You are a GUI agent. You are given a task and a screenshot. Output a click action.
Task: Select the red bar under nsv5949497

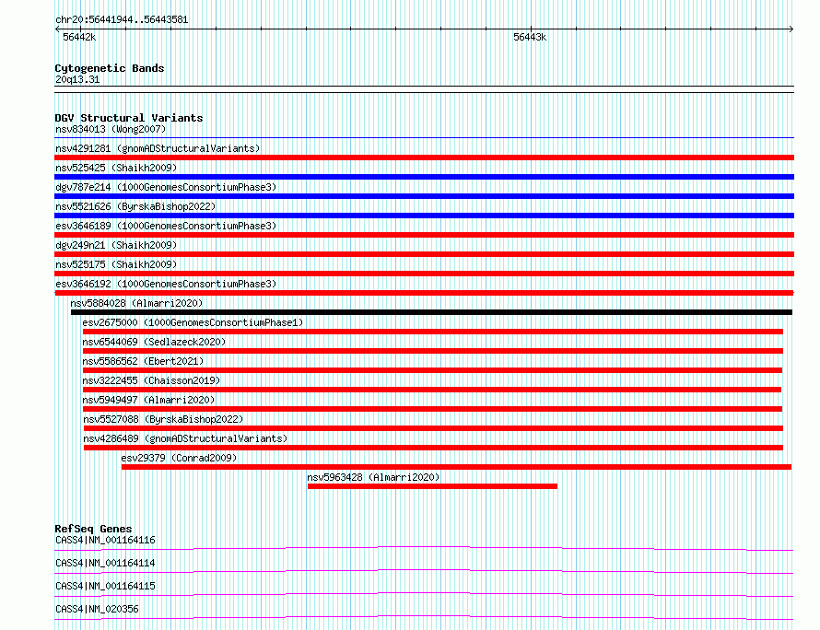432,409
